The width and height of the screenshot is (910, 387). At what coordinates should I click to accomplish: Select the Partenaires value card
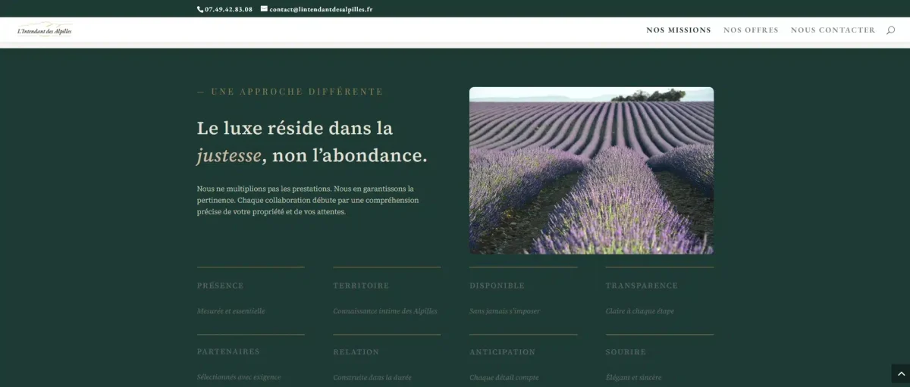(x=250, y=358)
